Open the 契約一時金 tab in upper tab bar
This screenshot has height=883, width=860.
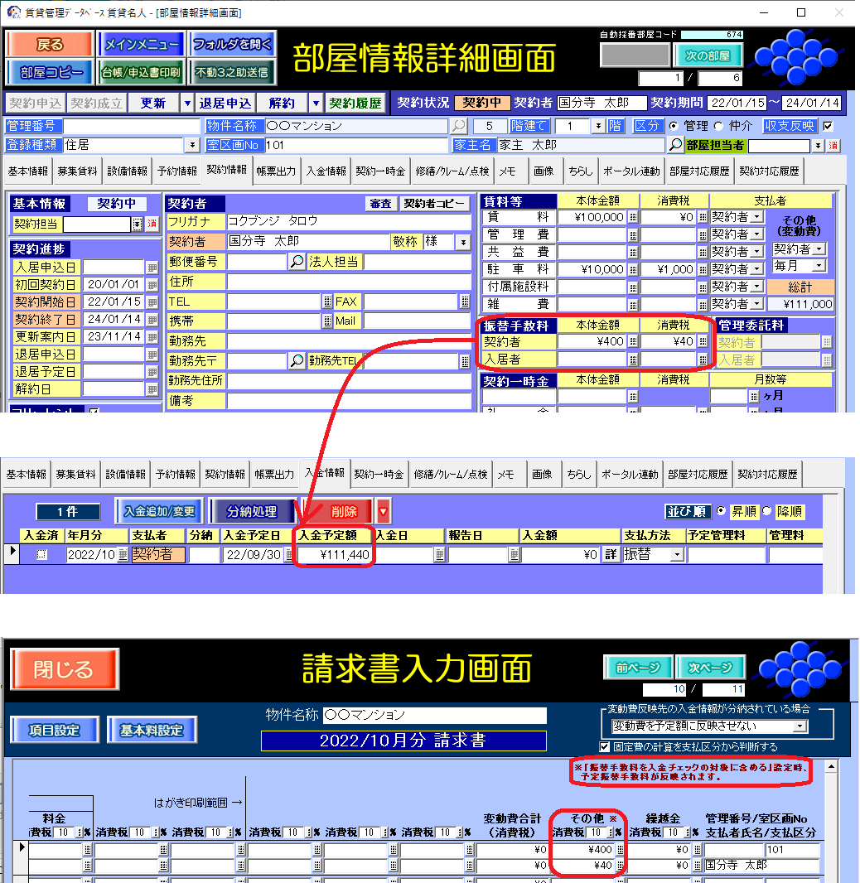380,171
